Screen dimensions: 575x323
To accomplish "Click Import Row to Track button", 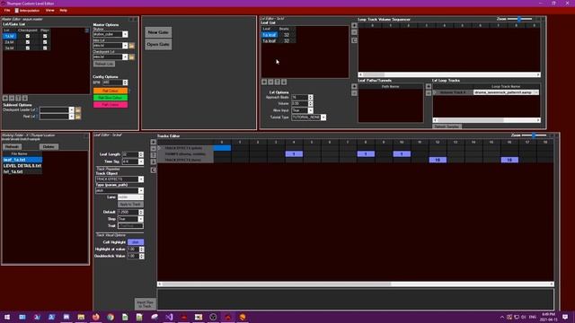I will (146, 304).
